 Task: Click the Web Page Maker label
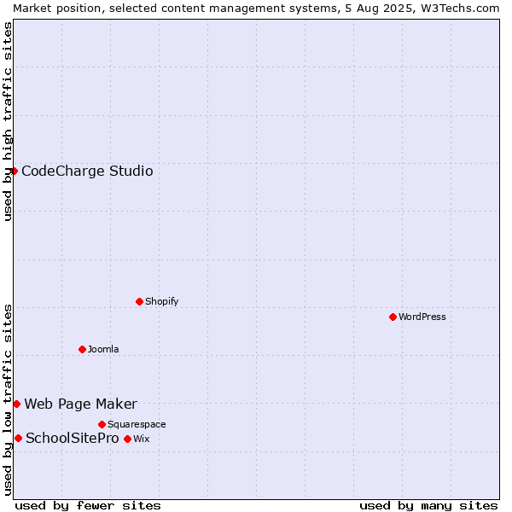click(x=81, y=404)
